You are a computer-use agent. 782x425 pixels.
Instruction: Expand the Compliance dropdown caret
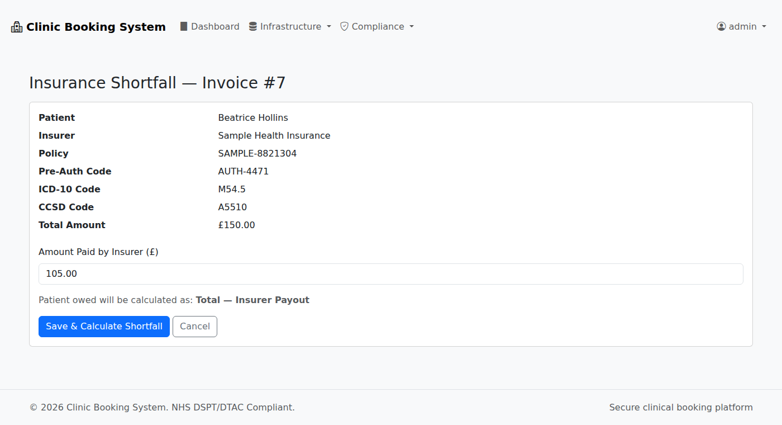[x=412, y=27]
